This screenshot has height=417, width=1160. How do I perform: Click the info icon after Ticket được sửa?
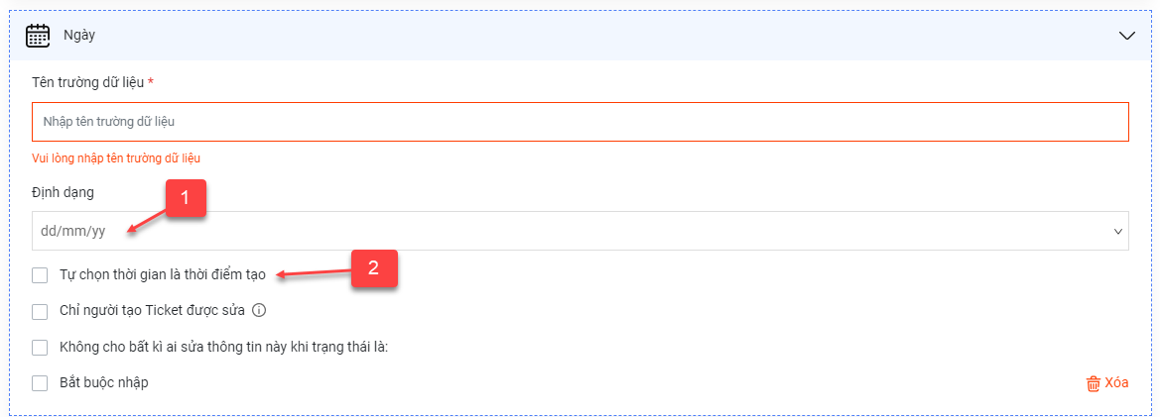[x=259, y=311]
